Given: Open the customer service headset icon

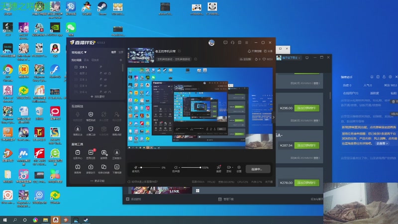Looking at the screenshot, I should point(232,42).
